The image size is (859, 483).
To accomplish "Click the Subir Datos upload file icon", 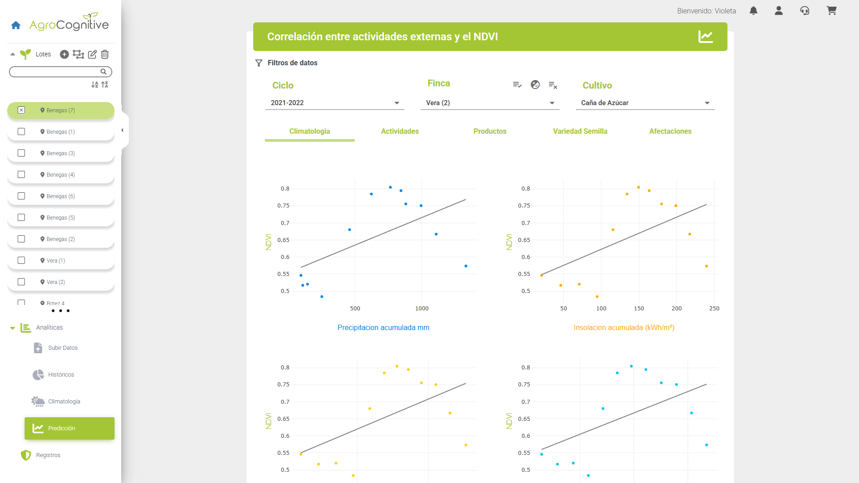I will pos(38,348).
